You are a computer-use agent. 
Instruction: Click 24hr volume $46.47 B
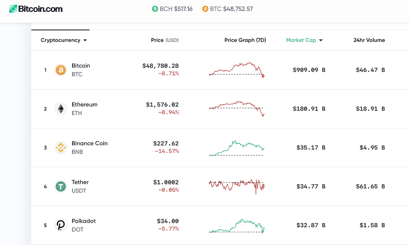tap(370, 70)
